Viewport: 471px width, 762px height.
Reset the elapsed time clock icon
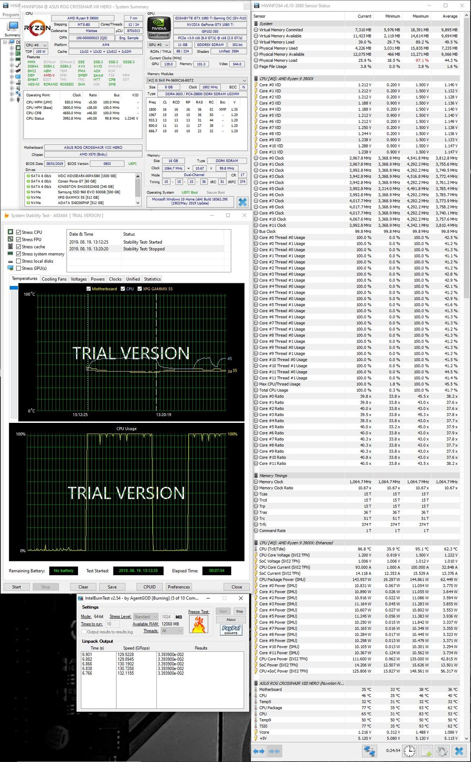410,751
